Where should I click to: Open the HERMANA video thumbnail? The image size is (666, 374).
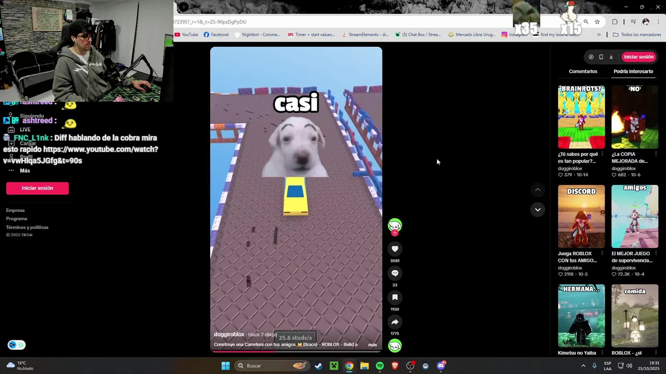[x=581, y=315]
